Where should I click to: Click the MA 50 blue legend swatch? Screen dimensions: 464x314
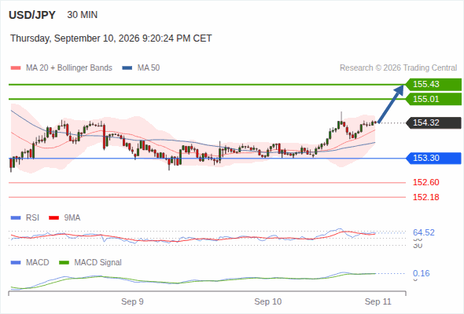tap(127, 68)
